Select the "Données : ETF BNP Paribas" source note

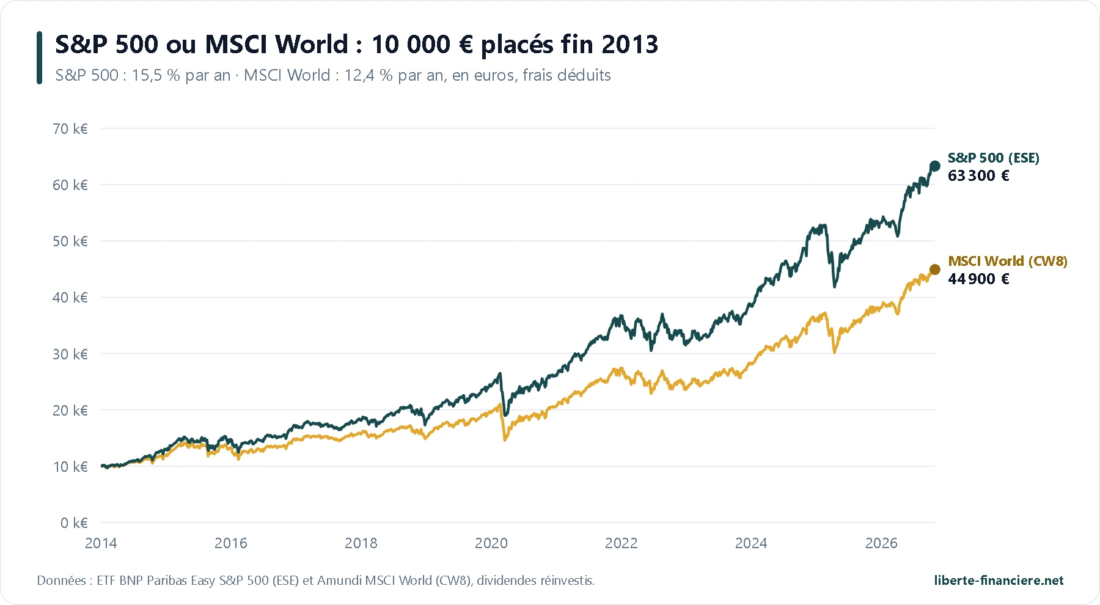click(316, 581)
